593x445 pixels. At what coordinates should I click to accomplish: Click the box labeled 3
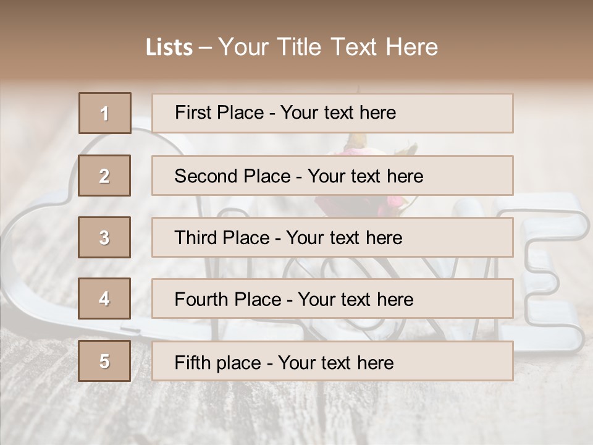pyautogui.click(x=105, y=237)
